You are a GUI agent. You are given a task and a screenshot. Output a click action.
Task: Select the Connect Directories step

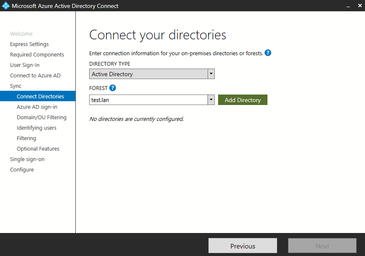click(x=38, y=96)
